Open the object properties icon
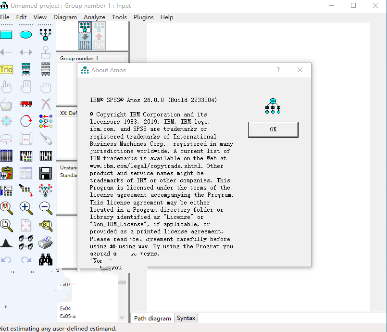 tap(6, 191)
